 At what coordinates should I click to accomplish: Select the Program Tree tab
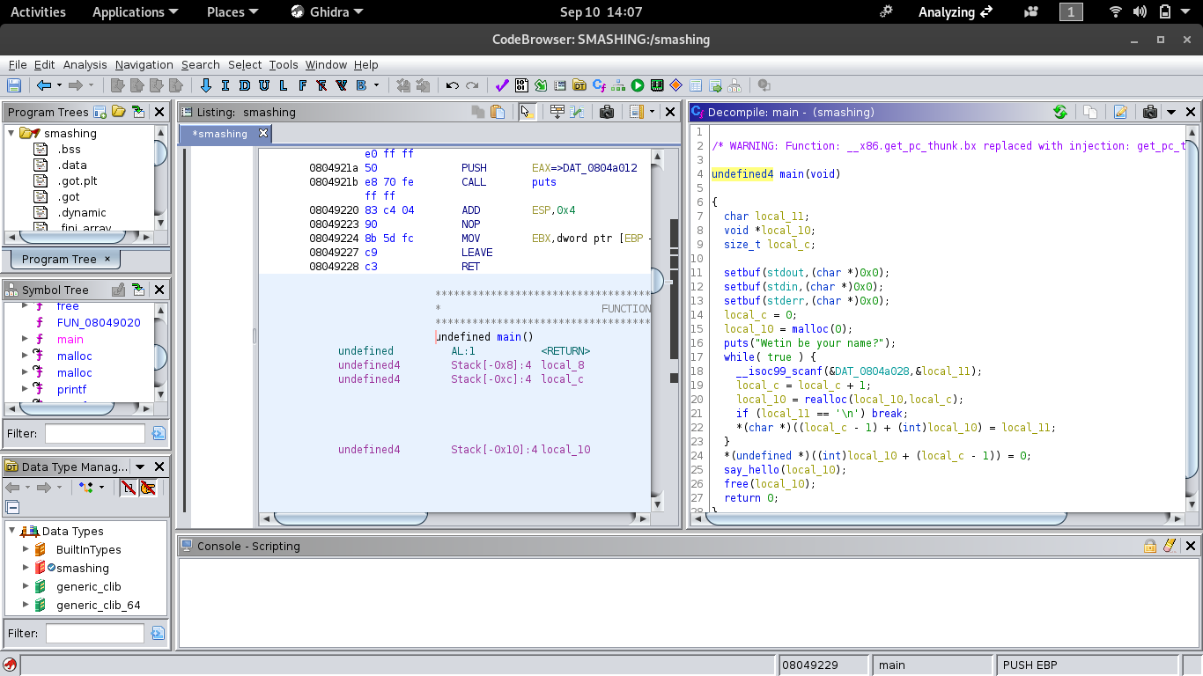(65, 259)
